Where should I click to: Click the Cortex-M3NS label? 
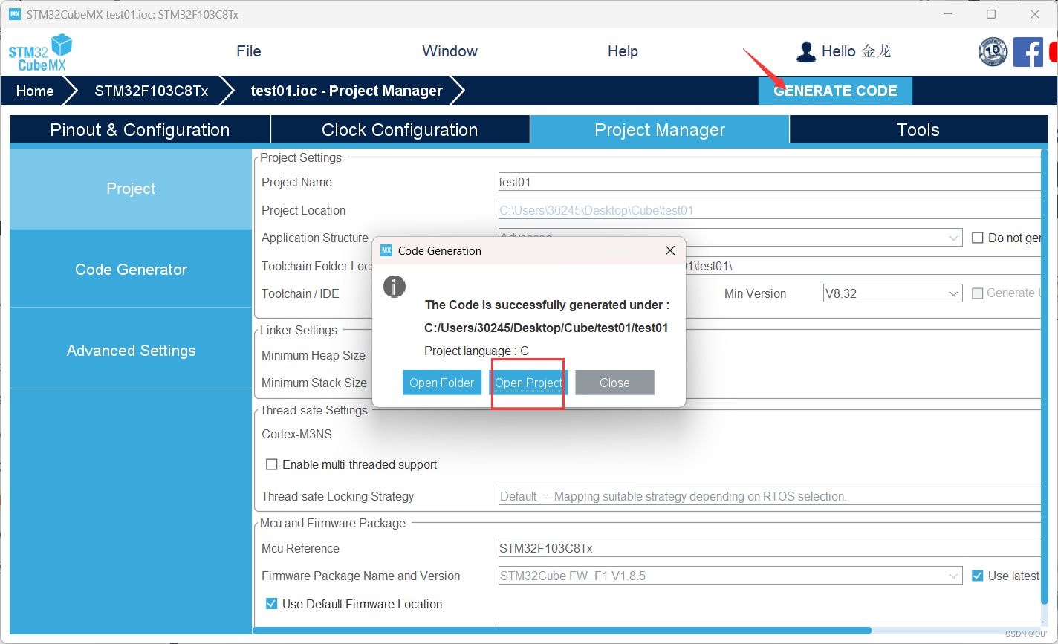(x=296, y=434)
